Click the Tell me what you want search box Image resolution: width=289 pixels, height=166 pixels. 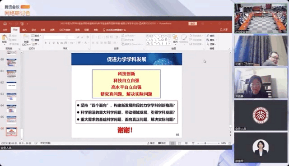pyautogui.click(x=114, y=30)
